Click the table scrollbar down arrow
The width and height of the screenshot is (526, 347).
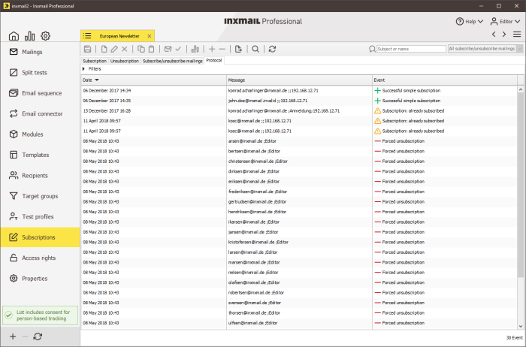click(x=520, y=326)
